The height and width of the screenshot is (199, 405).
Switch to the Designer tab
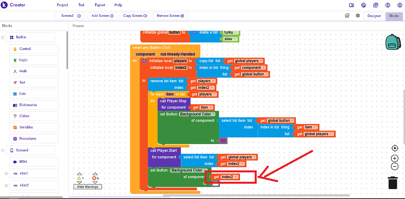click(374, 16)
